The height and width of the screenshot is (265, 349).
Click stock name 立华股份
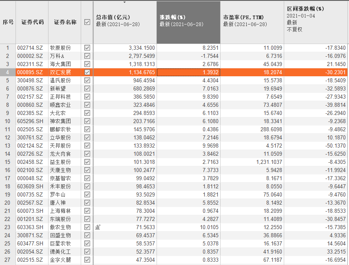[60, 137]
